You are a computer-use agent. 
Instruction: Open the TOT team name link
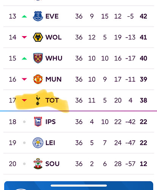[x=52, y=100]
